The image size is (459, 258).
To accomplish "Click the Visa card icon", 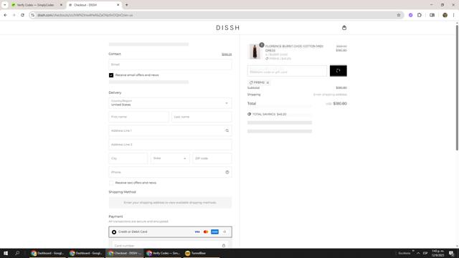I will tap(197, 231).
